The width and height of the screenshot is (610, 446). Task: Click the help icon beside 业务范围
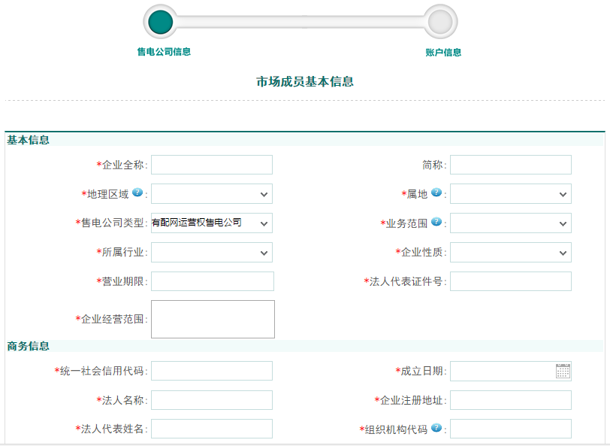(436, 222)
